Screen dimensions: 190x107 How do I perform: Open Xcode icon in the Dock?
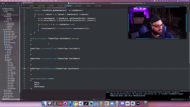pyautogui.click(x=70, y=103)
